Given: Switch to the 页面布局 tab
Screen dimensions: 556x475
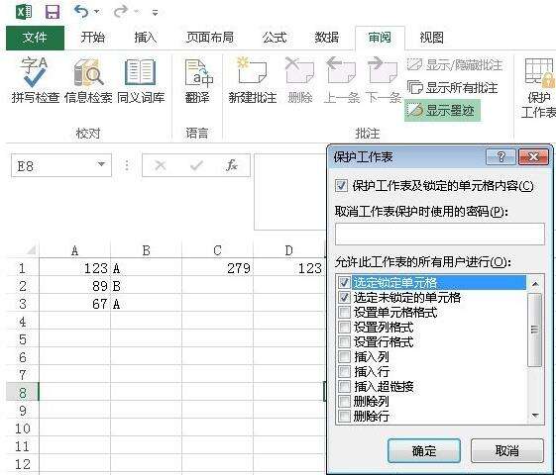Looking at the screenshot, I should click(210, 38).
